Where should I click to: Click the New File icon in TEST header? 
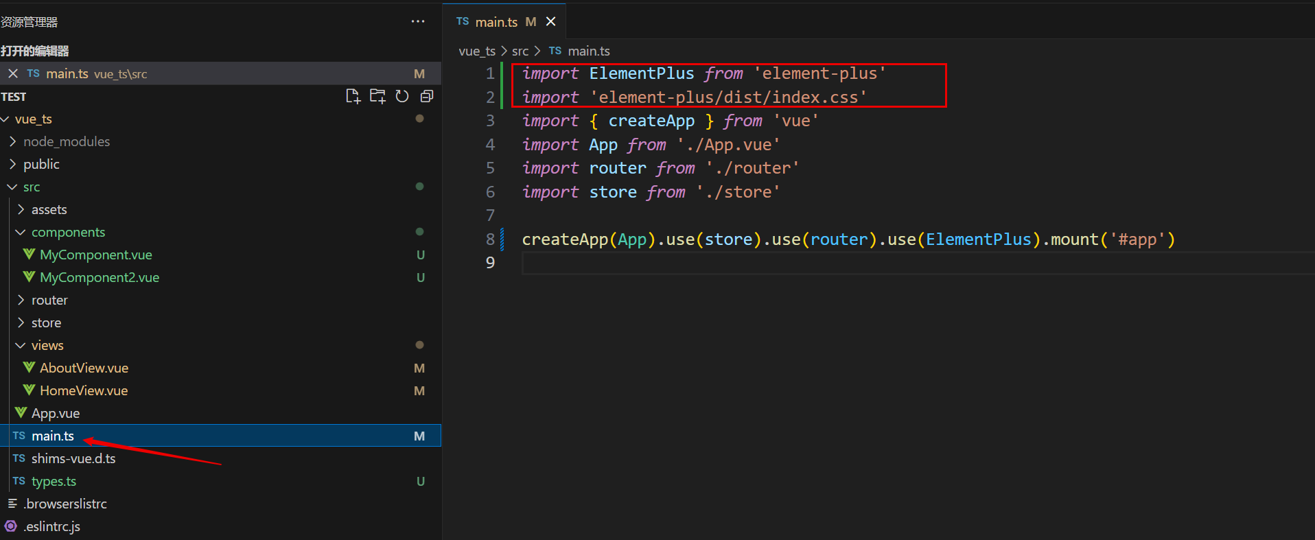click(353, 96)
